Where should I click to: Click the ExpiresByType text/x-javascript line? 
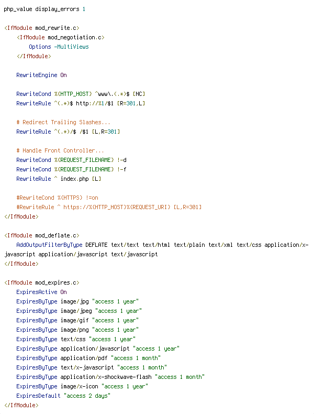pyautogui.click(x=92, y=367)
